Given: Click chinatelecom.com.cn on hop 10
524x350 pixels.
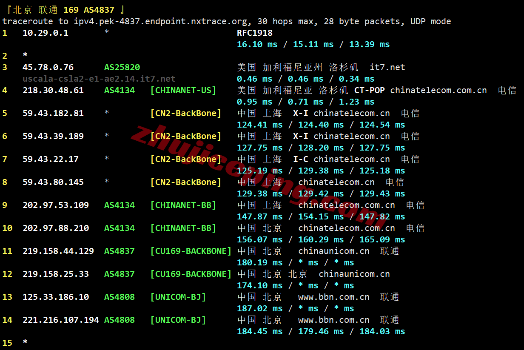Looking at the screenshot, I should pyautogui.click(x=347, y=228).
